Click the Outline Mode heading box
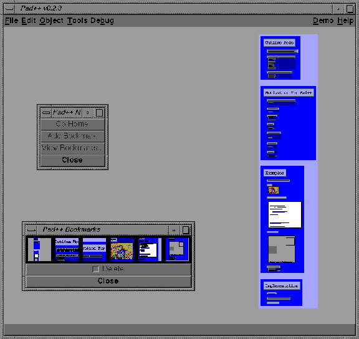359x339 pixels. tap(279, 42)
